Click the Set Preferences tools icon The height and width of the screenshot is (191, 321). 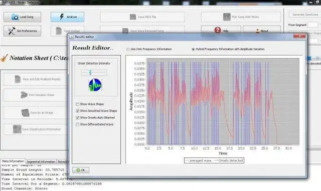tap(12, 31)
